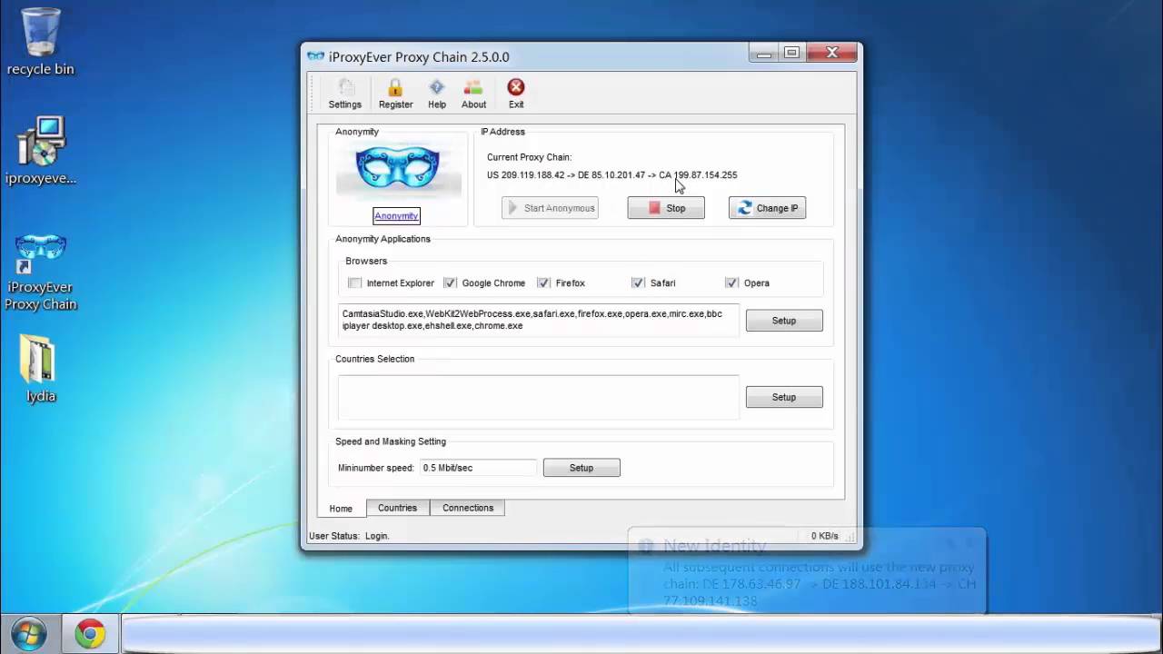Click the window title bar mask icon
Image resolution: width=1163 pixels, height=654 pixels.
(x=315, y=56)
